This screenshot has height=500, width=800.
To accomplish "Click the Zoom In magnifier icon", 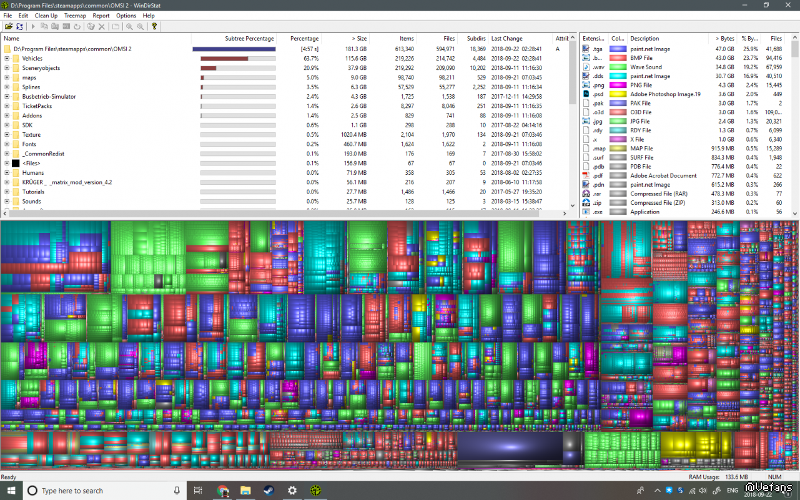I will point(129,26).
